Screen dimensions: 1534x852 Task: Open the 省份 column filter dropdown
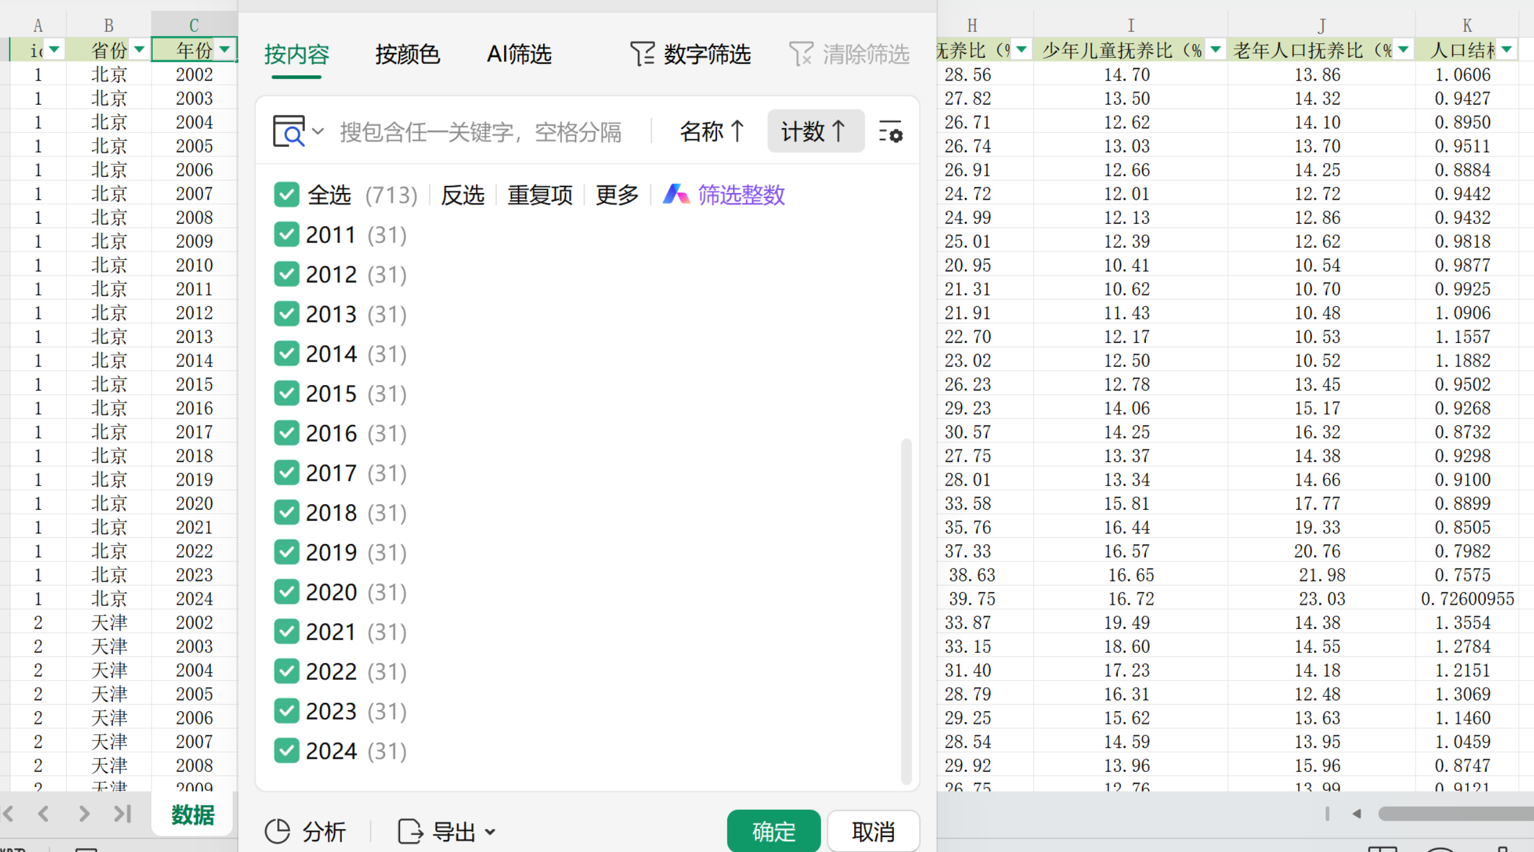point(140,49)
